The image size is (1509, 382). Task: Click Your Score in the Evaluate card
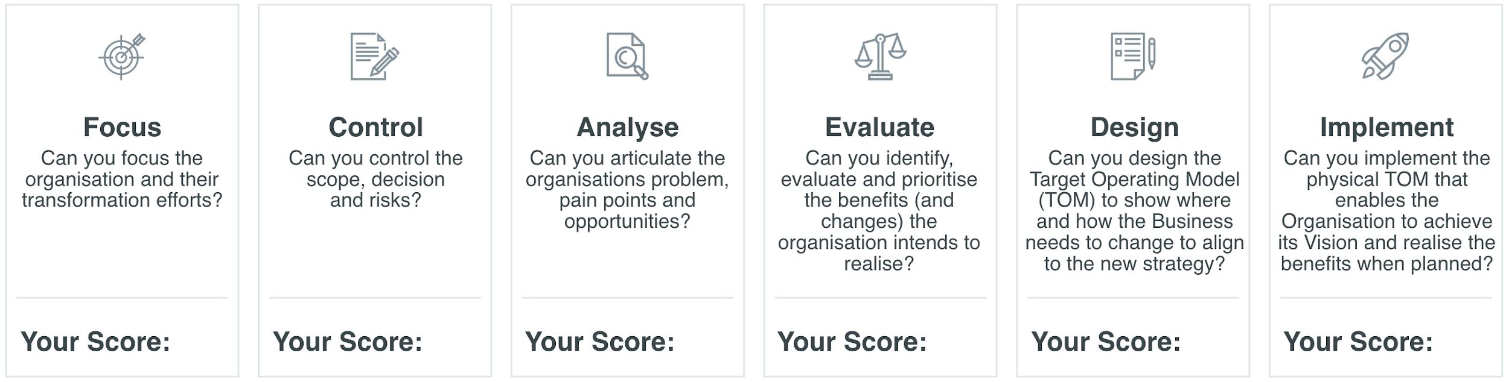(852, 342)
